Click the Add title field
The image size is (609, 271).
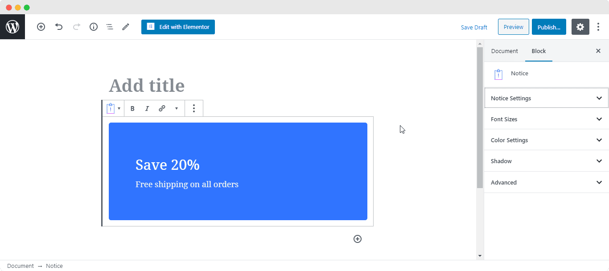[147, 86]
